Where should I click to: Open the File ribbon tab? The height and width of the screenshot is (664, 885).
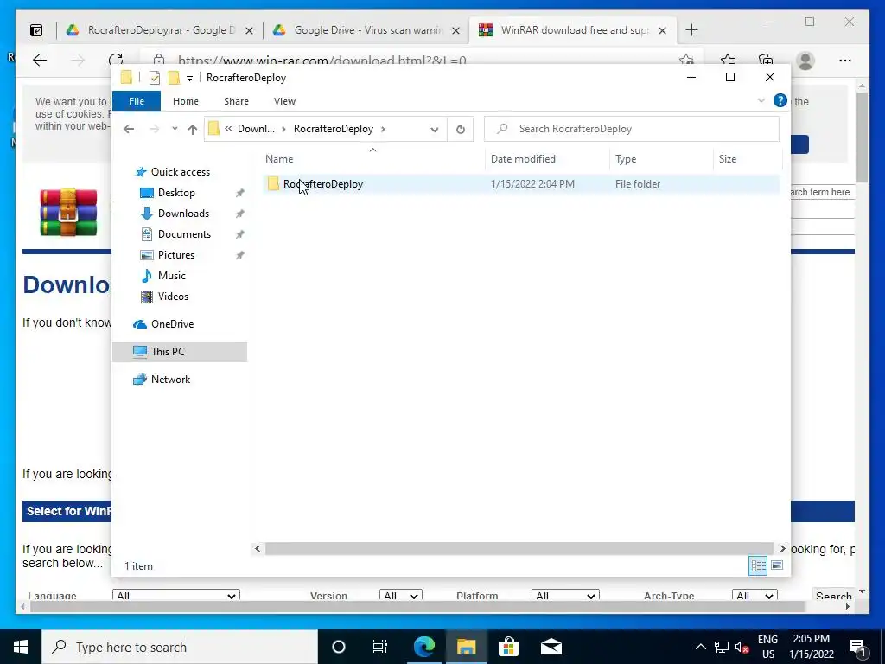click(x=136, y=101)
